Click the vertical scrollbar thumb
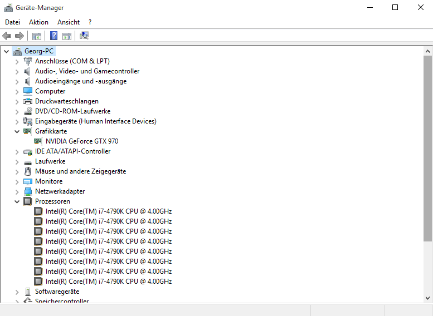 pos(427,149)
